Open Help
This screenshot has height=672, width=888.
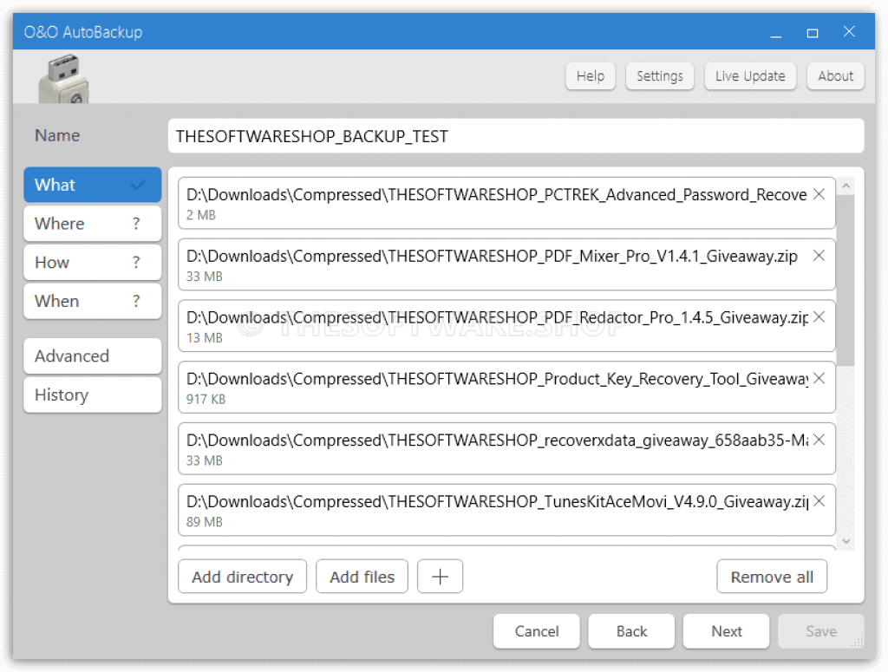[590, 75]
